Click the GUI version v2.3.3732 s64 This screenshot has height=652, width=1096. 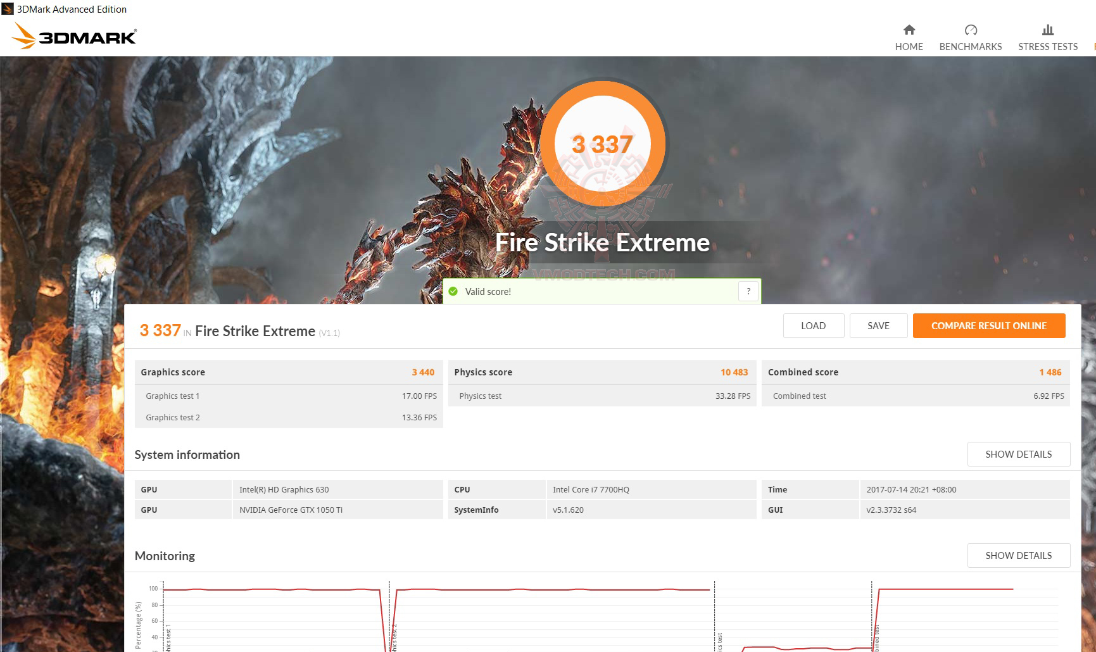891,510
